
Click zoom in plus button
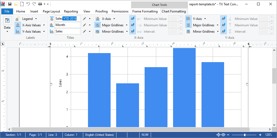pyautogui.click(x=260, y=135)
